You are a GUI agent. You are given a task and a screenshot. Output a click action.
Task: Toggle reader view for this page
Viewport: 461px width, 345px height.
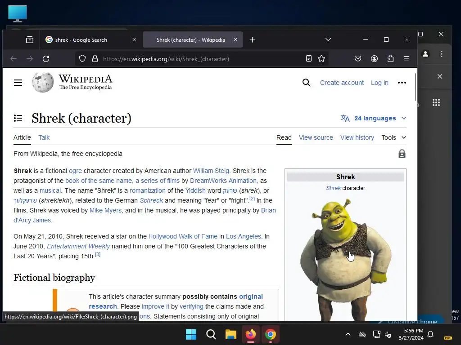click(309, 59)
